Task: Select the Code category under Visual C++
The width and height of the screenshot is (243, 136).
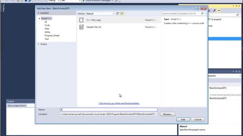Action: pos(47,25)
